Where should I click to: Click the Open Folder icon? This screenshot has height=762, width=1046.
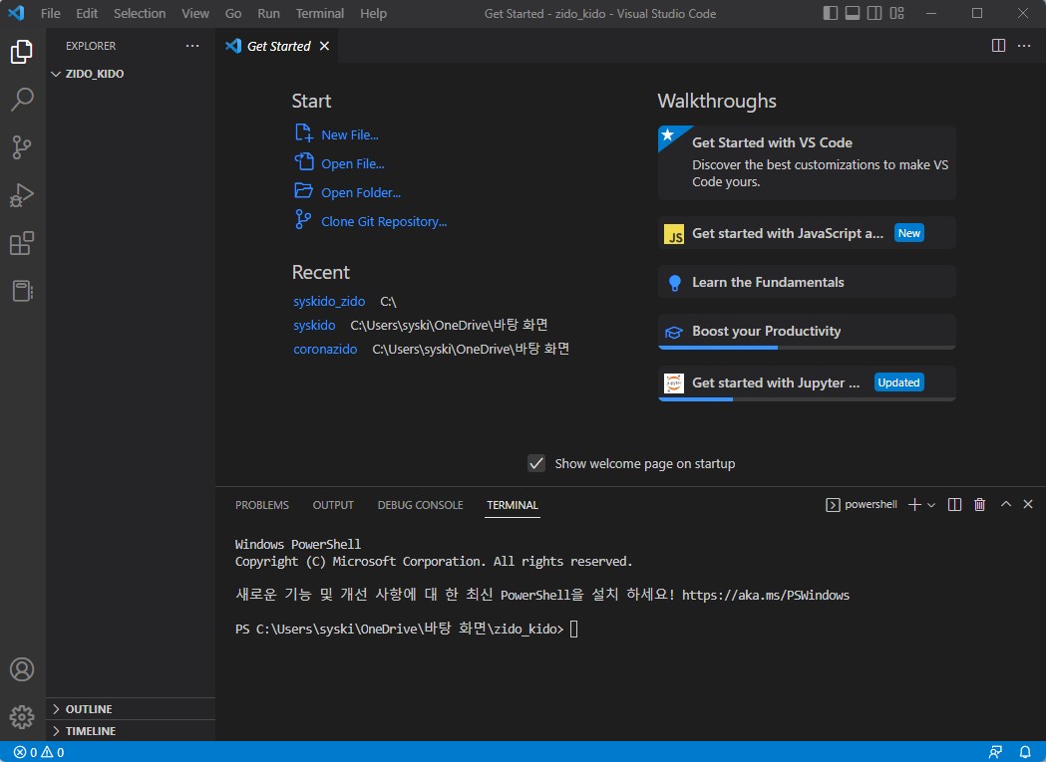click(x=303, y=190)
